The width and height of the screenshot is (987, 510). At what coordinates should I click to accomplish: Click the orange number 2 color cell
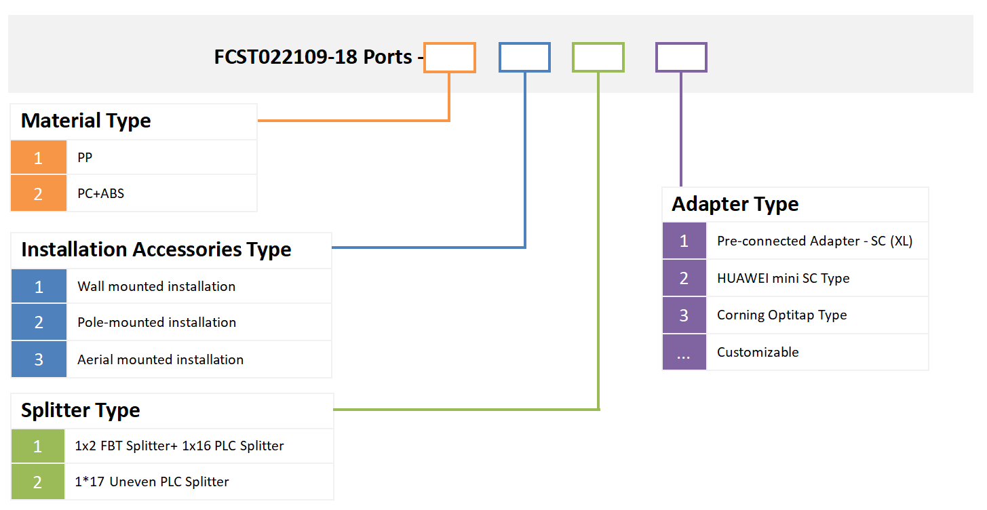[x=38, y=193]
